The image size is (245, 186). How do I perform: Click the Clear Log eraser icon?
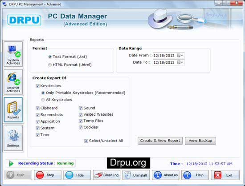pos(98,175)
